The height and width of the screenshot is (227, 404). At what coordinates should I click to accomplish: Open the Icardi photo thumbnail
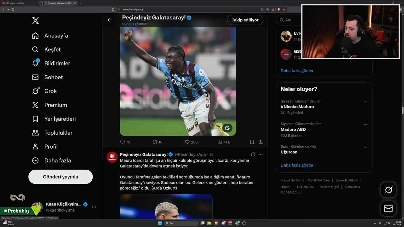coord(166,207)
